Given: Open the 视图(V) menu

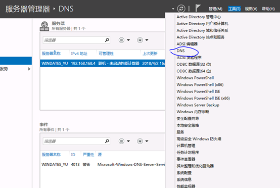Looking at the screenshot, I should pos(251,9).
